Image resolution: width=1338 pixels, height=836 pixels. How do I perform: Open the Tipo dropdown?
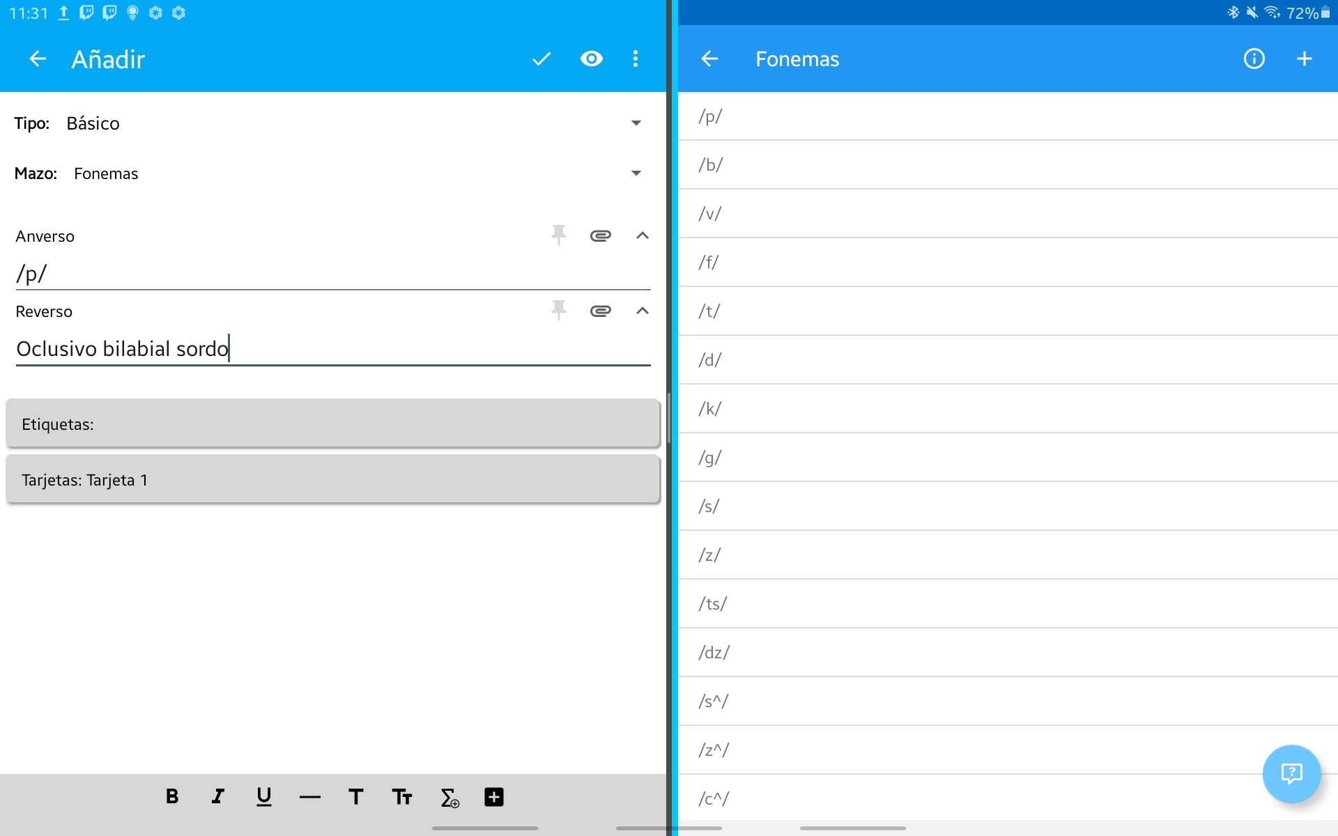(x=635, y=123)
